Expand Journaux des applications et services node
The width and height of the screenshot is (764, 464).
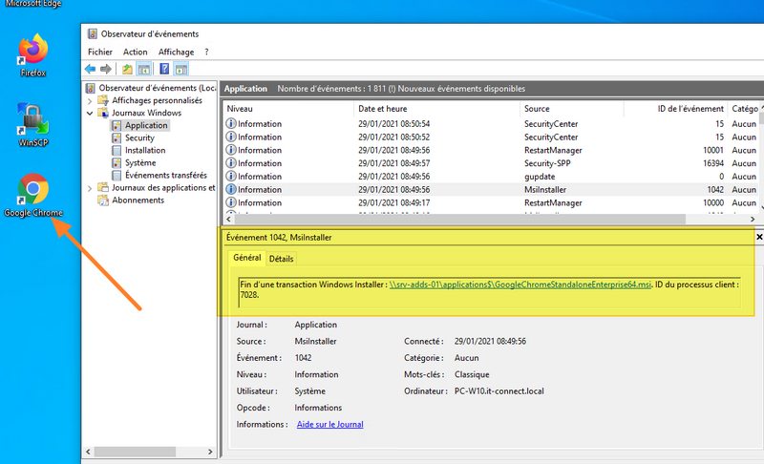[x=90, y=188]
